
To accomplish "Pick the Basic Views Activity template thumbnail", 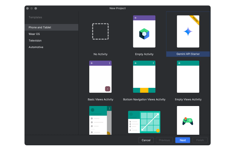I will (100, 77).
